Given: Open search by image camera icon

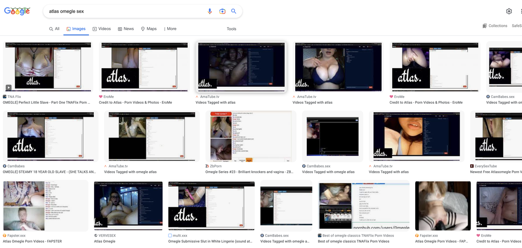Looking at the screenshot, I should (x=222, y=11).
